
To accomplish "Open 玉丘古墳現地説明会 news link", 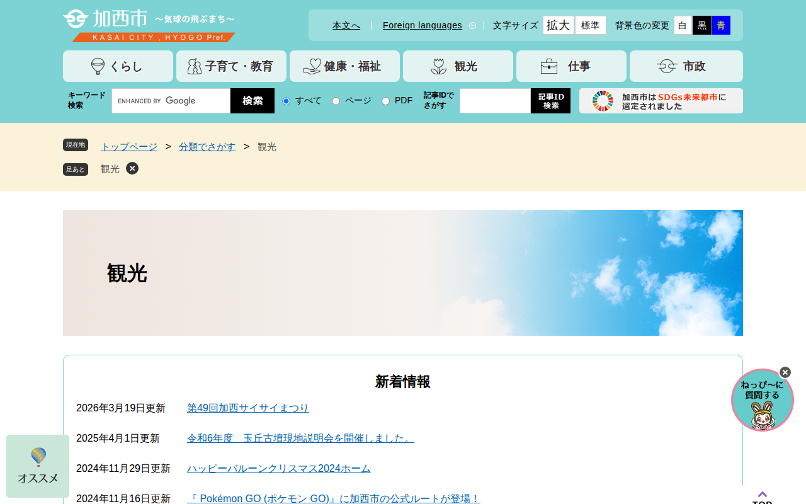I will pyautogui.click(x=300, y=438).
